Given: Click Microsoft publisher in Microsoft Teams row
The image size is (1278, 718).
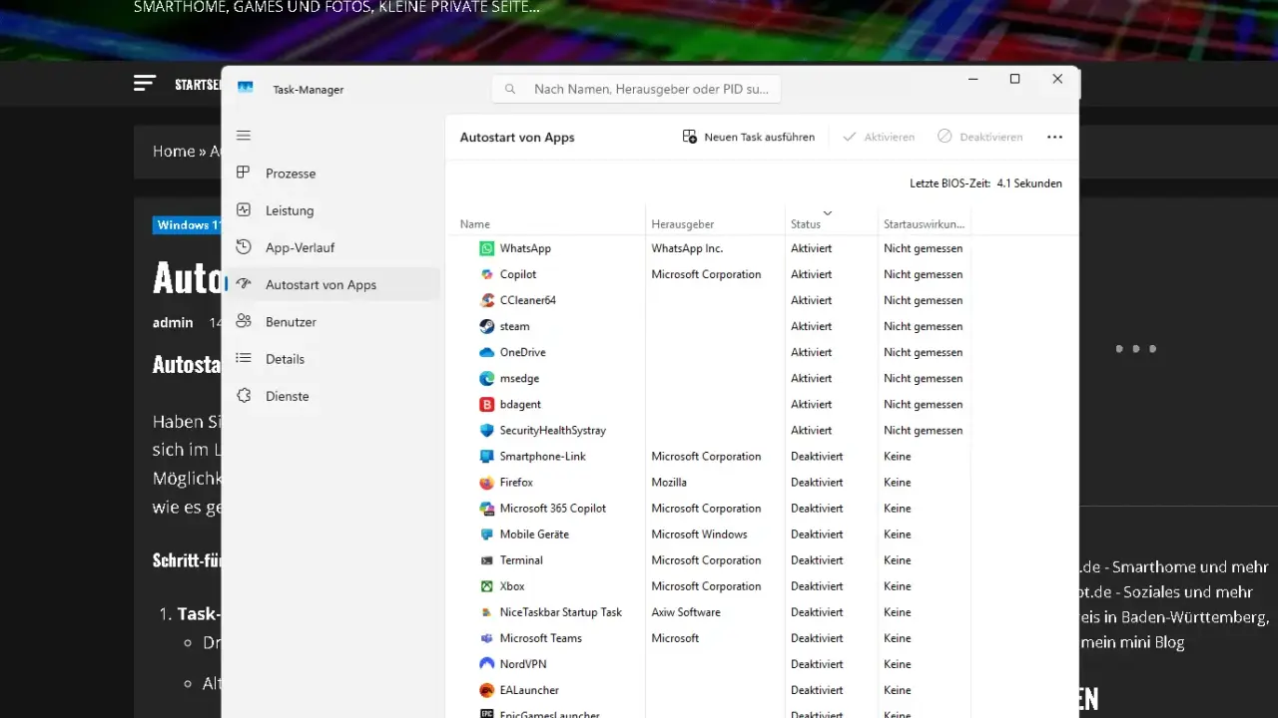Looking at the screenshot, I should [675, 638].
